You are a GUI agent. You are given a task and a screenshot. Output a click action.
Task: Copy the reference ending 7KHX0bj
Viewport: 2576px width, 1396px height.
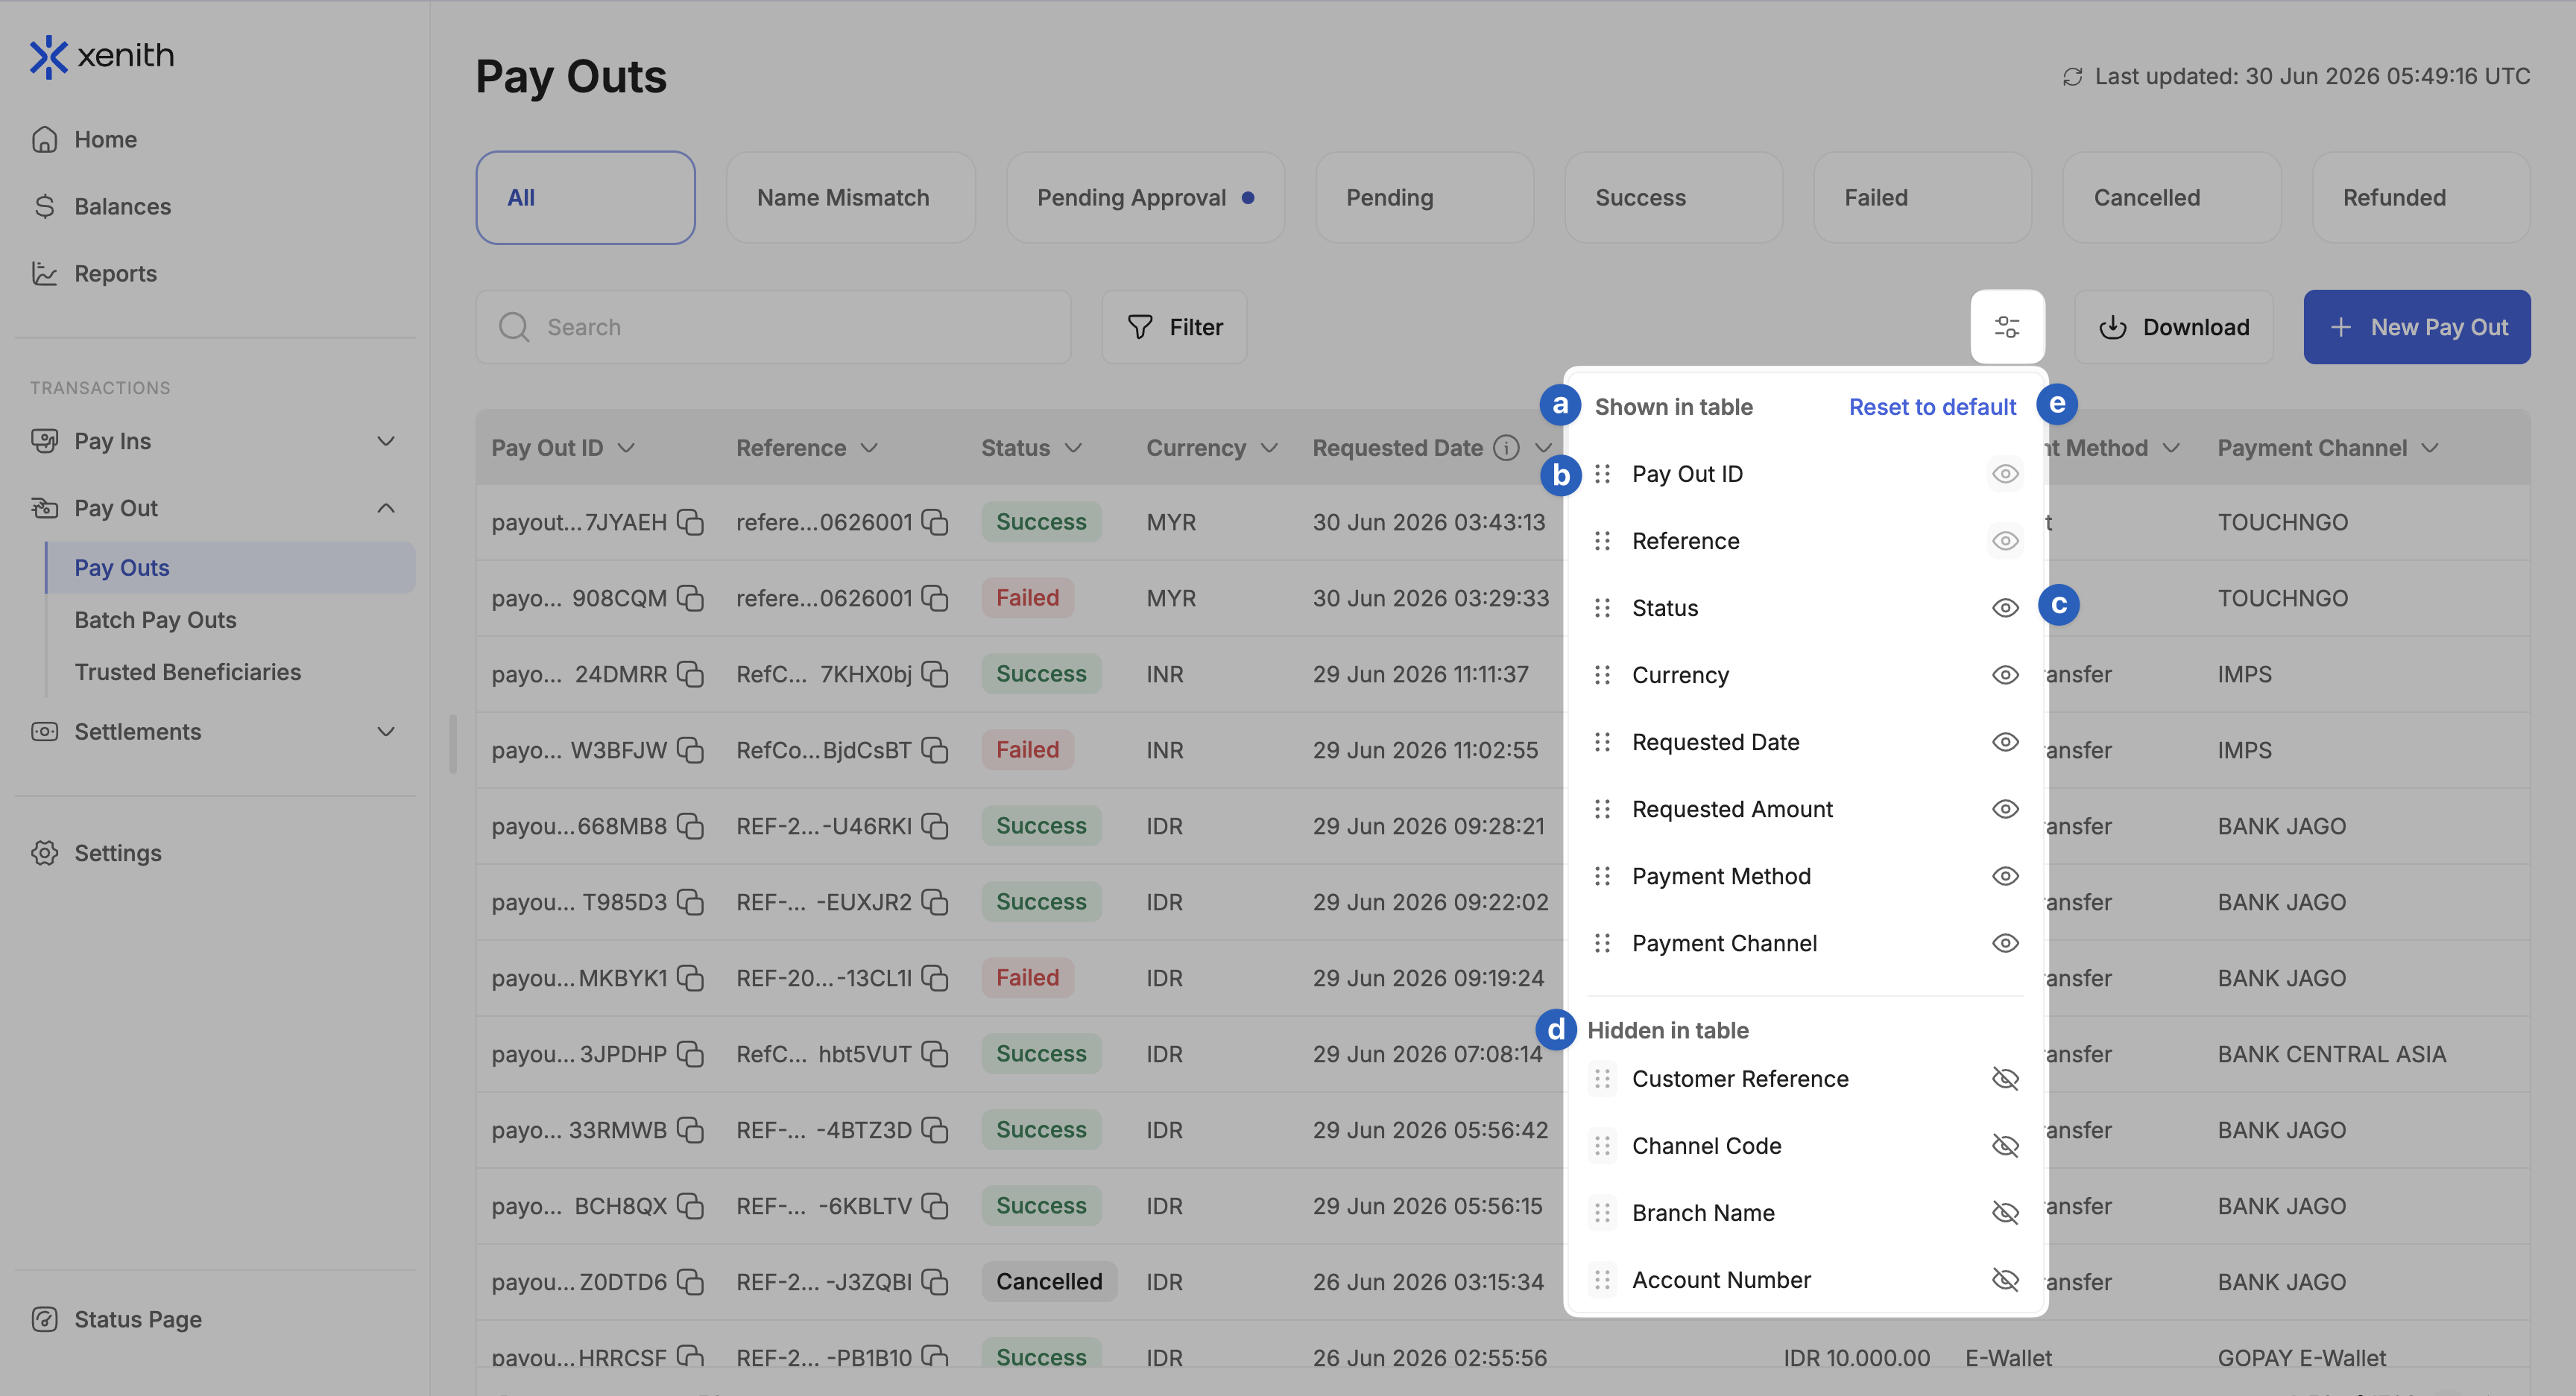[x=935, y=673]
